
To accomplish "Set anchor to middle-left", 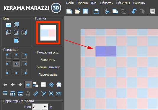I will [x=9, y=64].
